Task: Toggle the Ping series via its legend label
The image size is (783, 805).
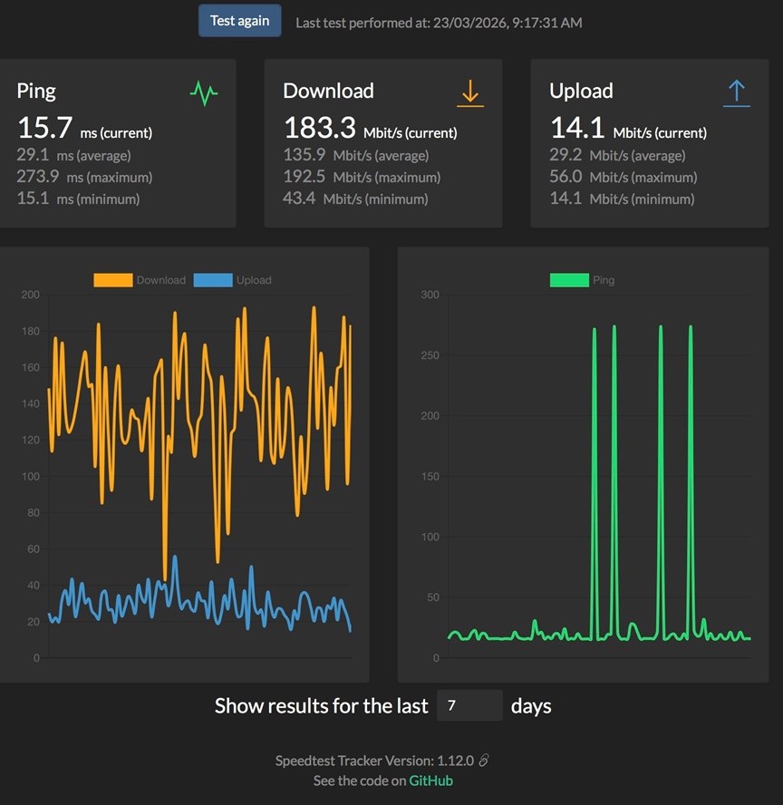Action: point(604,280)
